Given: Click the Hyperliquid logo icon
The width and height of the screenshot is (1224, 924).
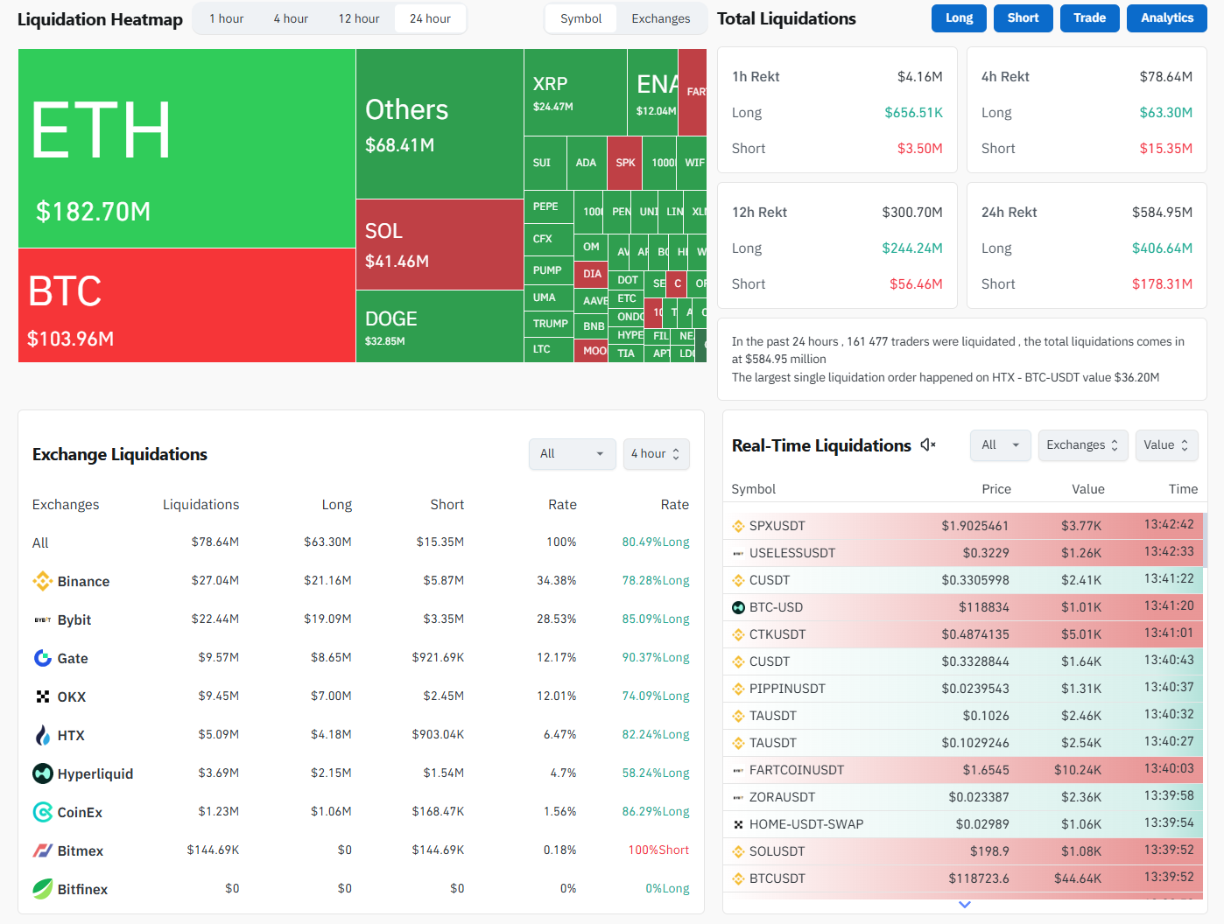Looking at the screenshot, I should (x=42, y=773).
